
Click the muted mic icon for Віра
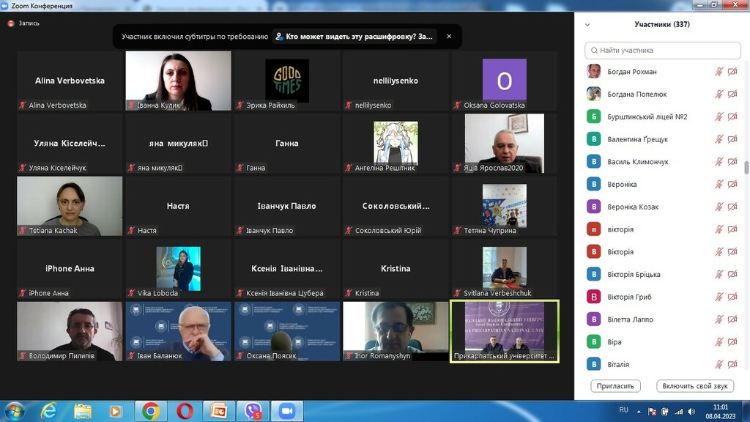(x=719, y=342)
